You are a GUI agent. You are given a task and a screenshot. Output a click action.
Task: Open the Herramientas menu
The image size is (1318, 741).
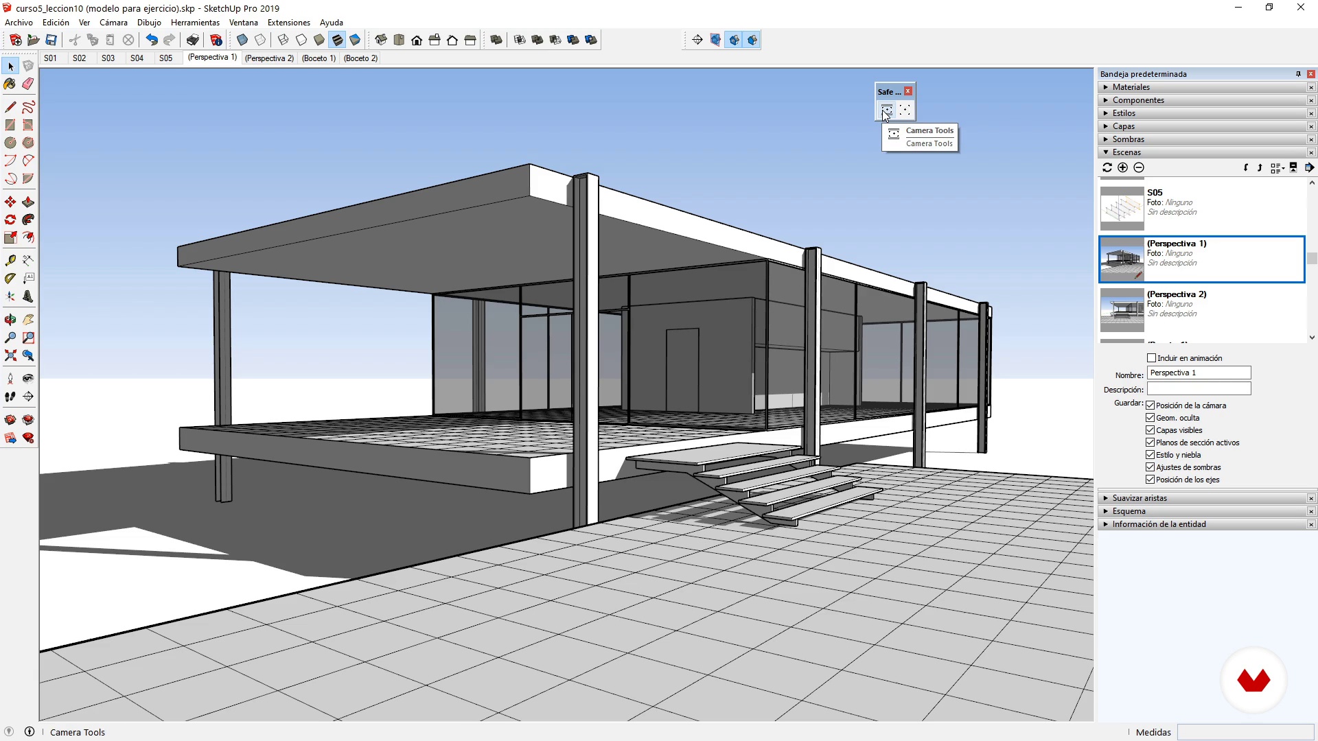coord(195,23)
